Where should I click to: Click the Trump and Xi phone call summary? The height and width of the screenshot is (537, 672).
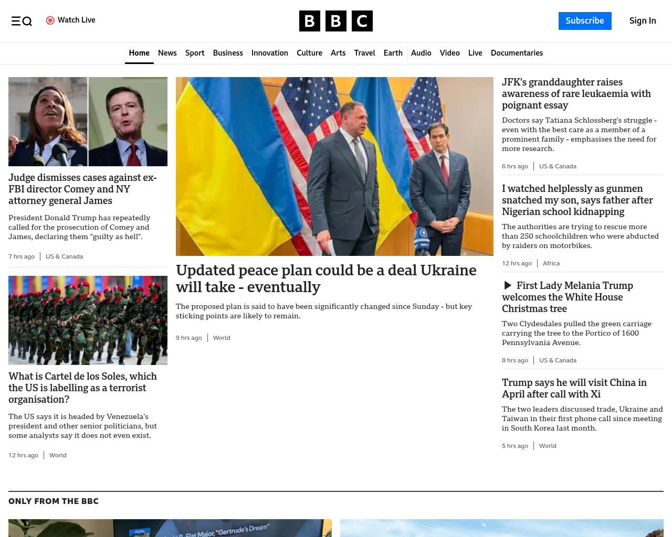(582, 418)
